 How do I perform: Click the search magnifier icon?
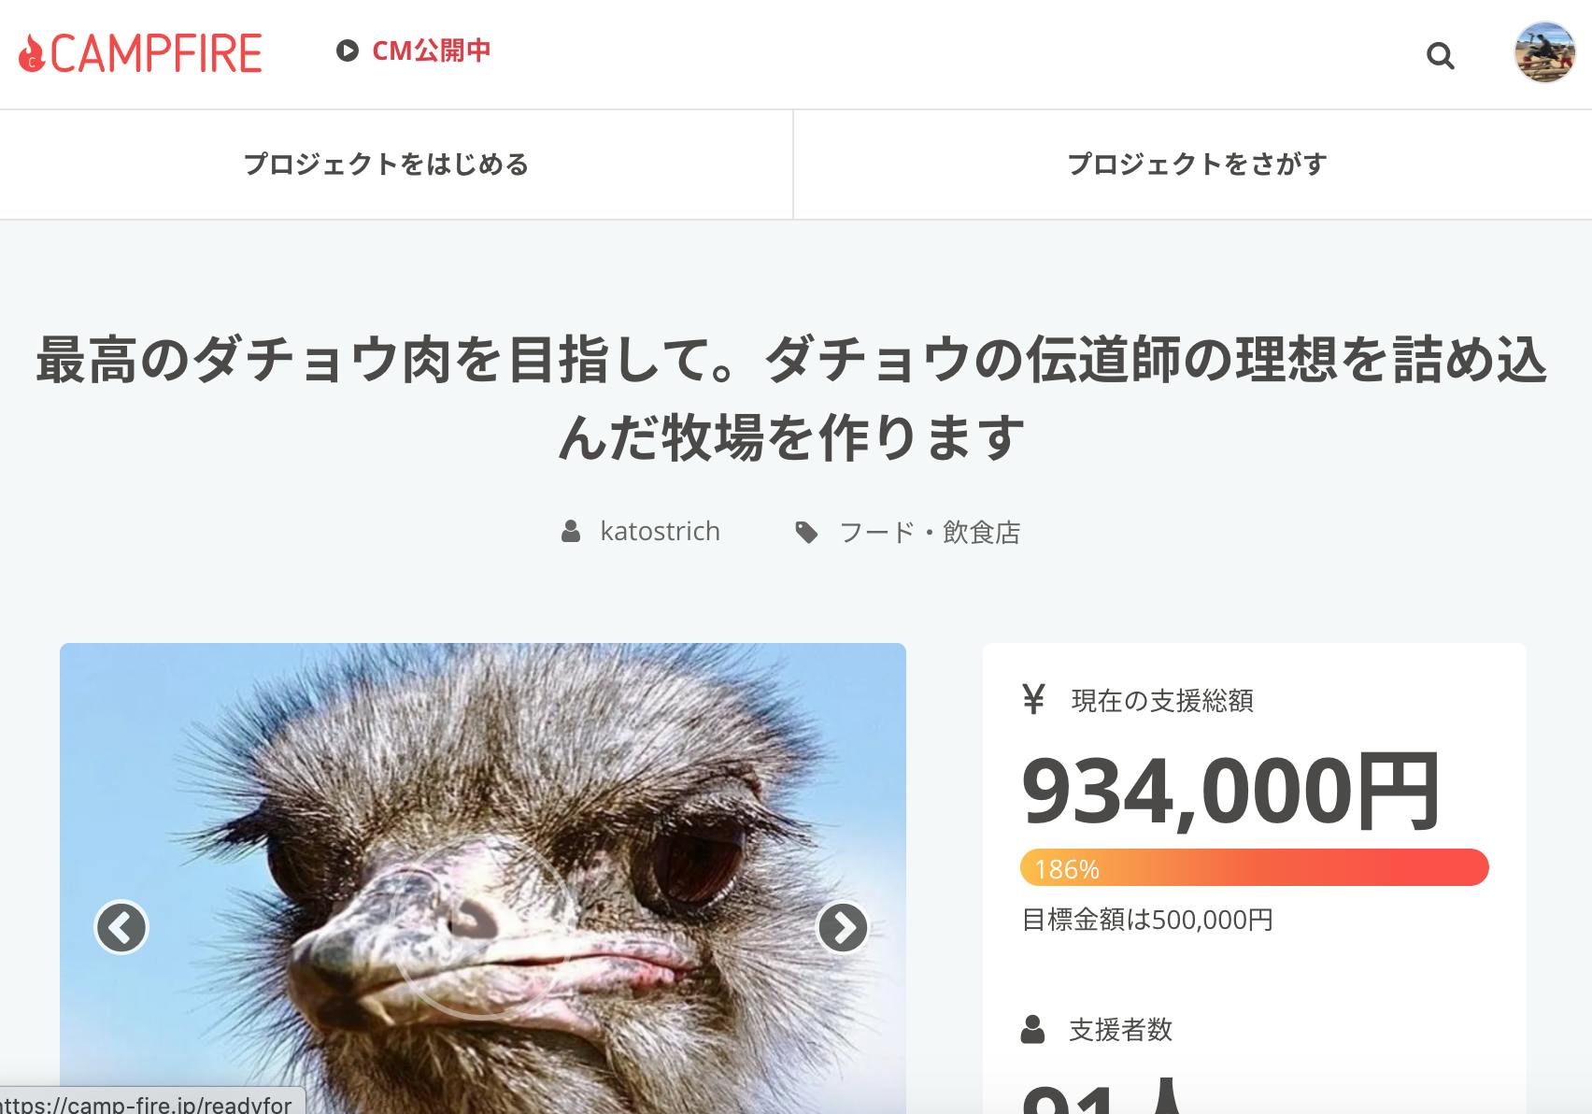point(1441,56)
